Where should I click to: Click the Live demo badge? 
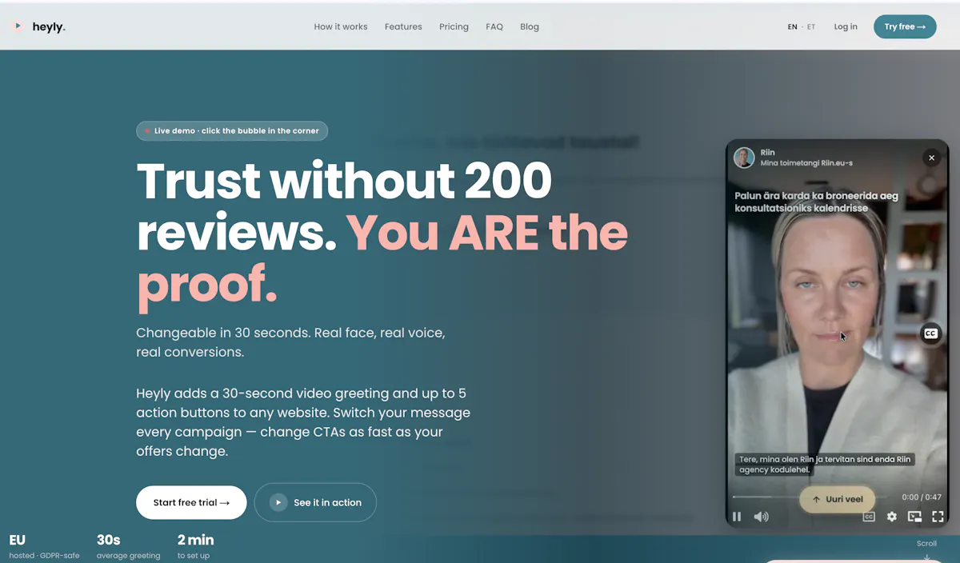232,130
